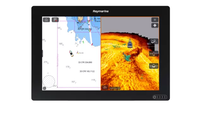Tap the 50ft depth range marker
Screen dimensions: 202x113
tap(149, 44)
